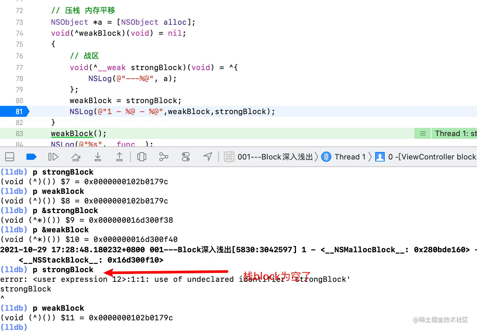Image resolution: width=477 pixels, height=332 pixels.
Task: Open stack frame 0 -[ViewController block
Action: click(x=432, y=157)
